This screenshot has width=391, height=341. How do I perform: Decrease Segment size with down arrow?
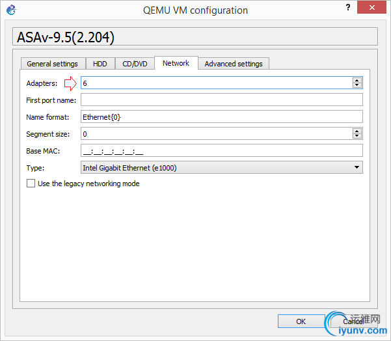pyautogui.click(x=357, y=136)
